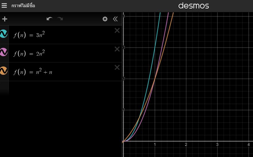
Task: Undo the last action
Action: [50, 19]
